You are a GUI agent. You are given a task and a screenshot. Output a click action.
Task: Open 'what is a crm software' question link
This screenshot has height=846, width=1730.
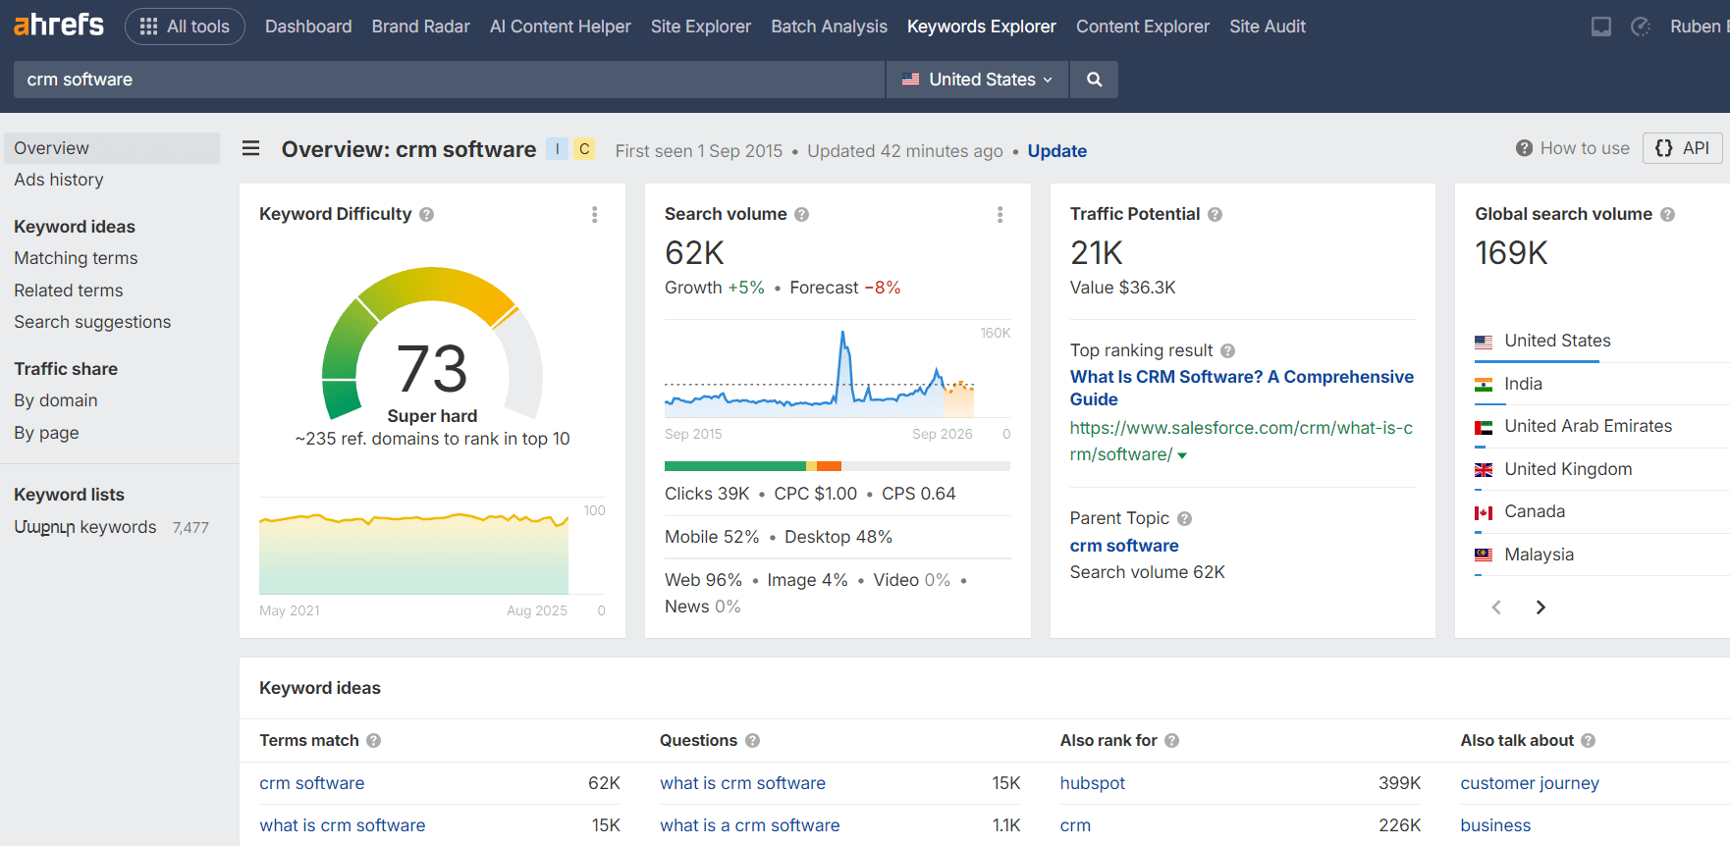pyautogui.click(x=750, y=825)
